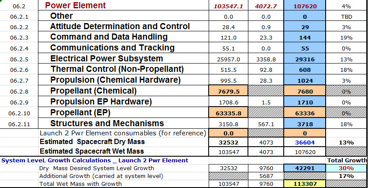This screenshot has height=188, width=368.
Task: Select the orange cell showing 7679.5
Action: (x=228, y=91)
